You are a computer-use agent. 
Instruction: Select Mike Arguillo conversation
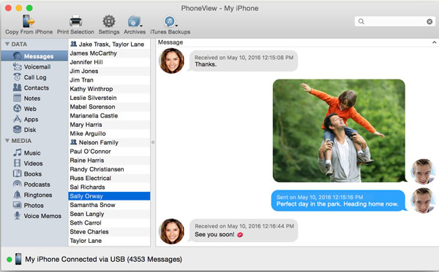pyautogui.click(x=109, y=133)
